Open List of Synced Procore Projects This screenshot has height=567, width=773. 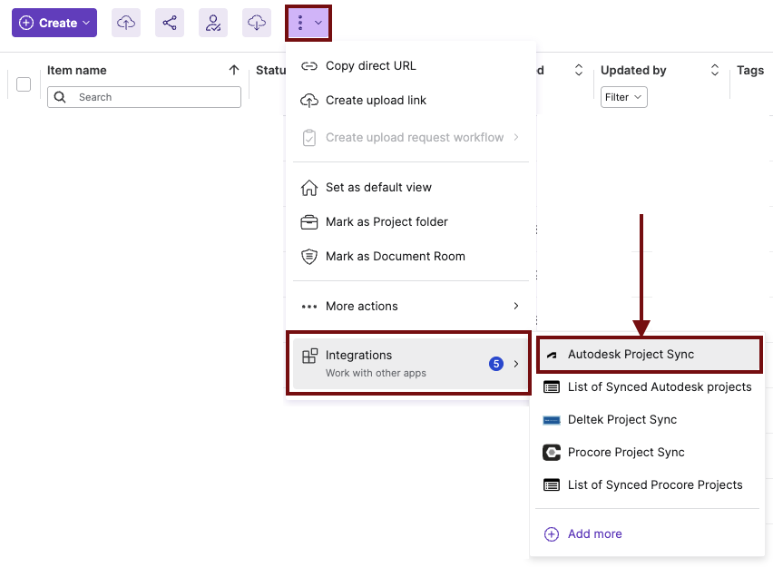click(654, 485)
